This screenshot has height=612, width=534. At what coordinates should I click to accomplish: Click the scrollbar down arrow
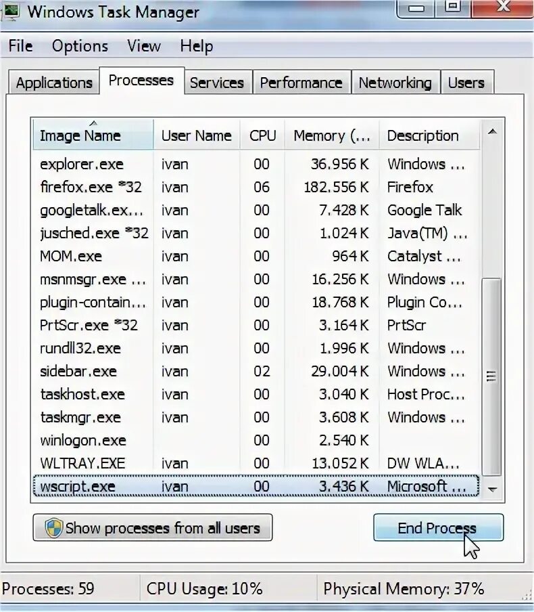point(492,489)
